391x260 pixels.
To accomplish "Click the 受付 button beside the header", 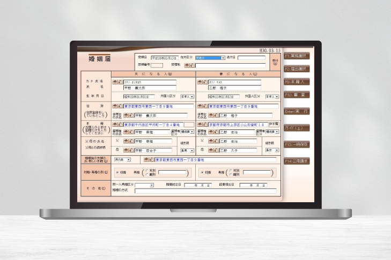I will 275,62.
